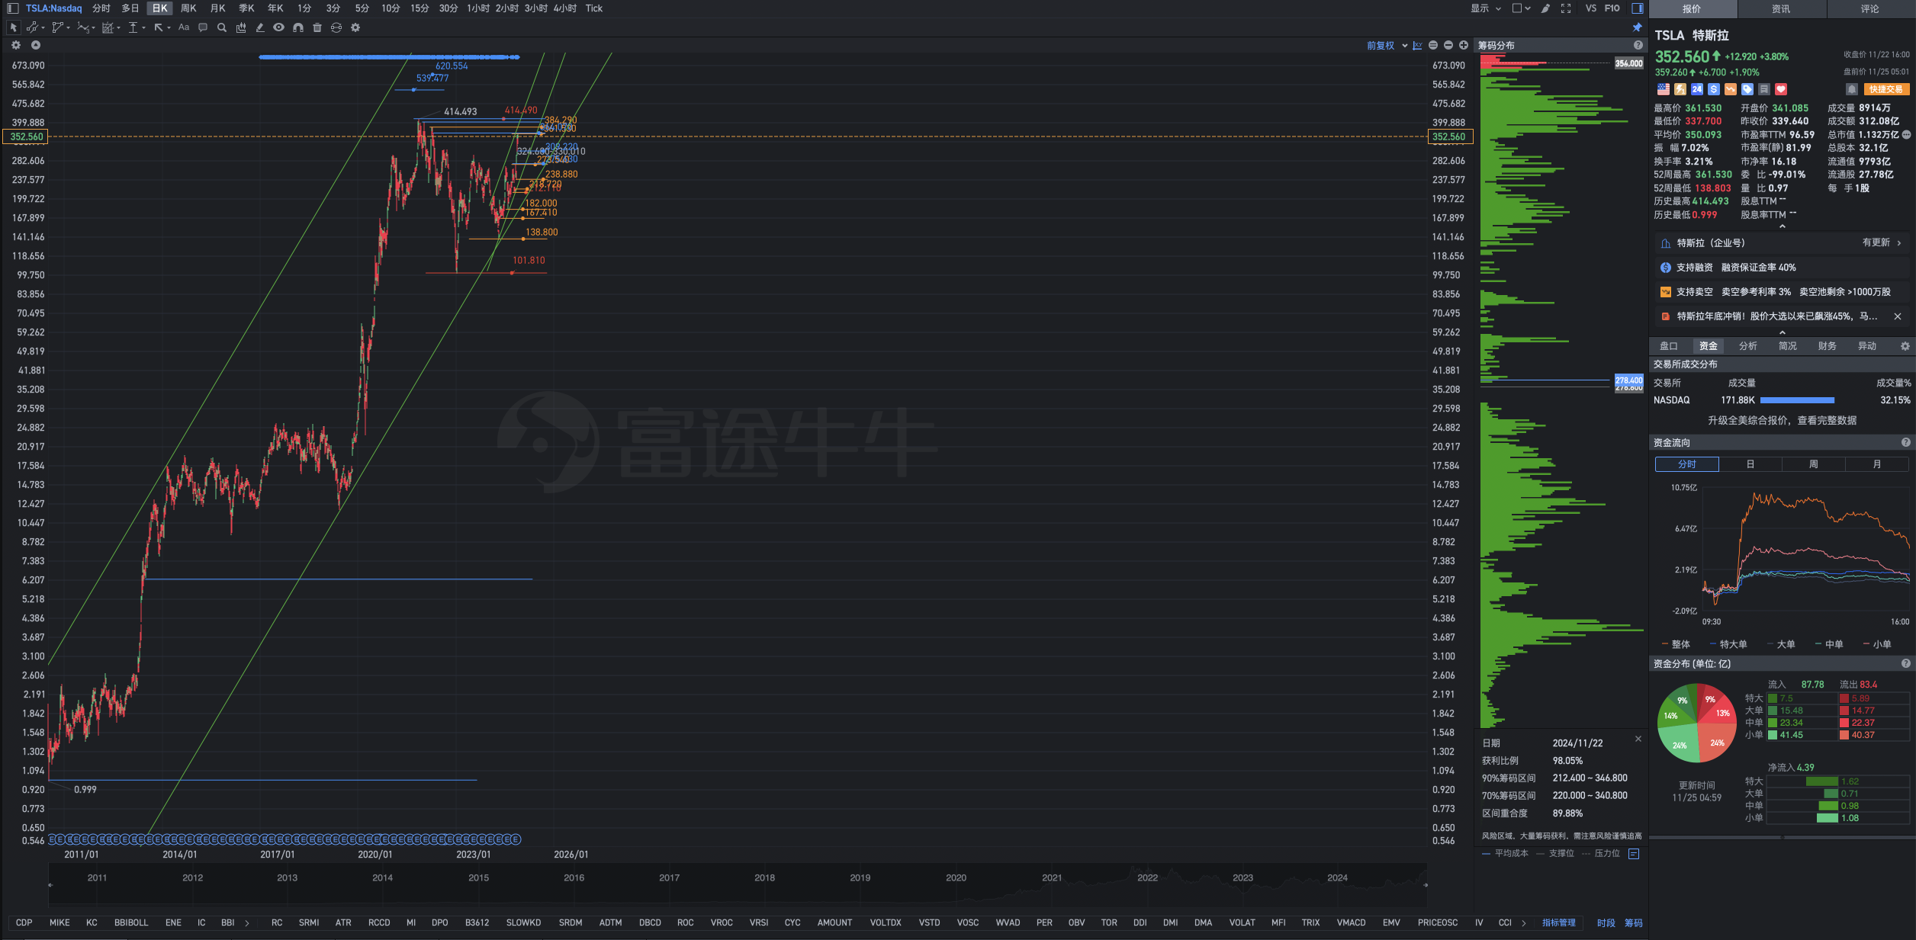Click the 升级全美综合报价 upgrade link

1783,421
